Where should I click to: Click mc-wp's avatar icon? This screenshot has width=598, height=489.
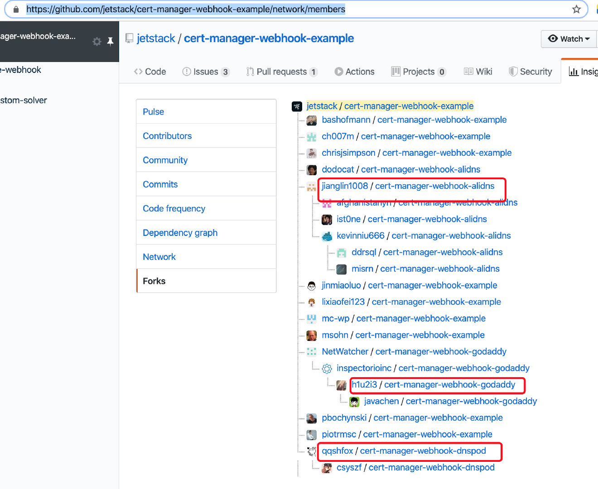tap(312, 319)
